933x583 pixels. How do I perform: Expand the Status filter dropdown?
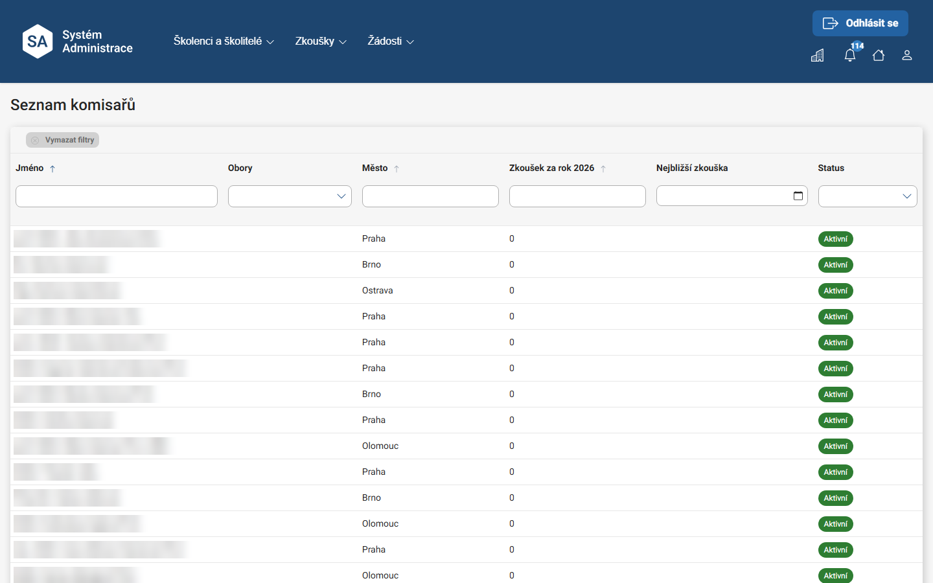point(868,196)
